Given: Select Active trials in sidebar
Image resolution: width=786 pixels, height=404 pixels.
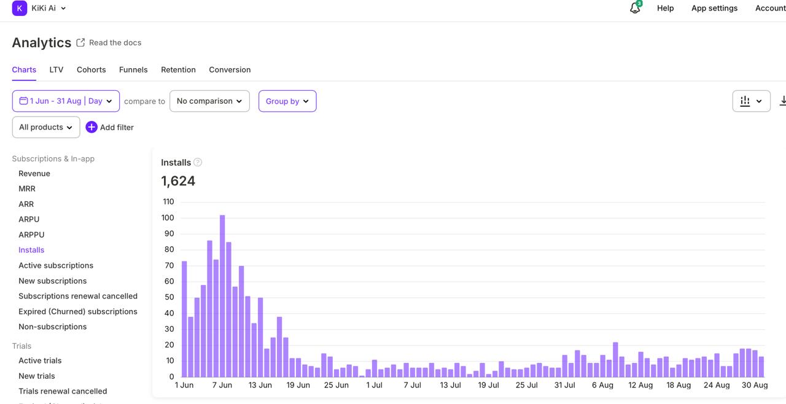Looking at the screenshot, I should (40, 360).
